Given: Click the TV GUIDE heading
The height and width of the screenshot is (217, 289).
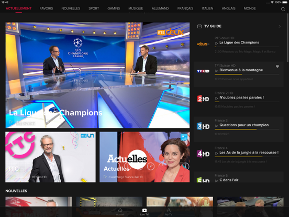Looking at the screenshot, I should [213, 26].
